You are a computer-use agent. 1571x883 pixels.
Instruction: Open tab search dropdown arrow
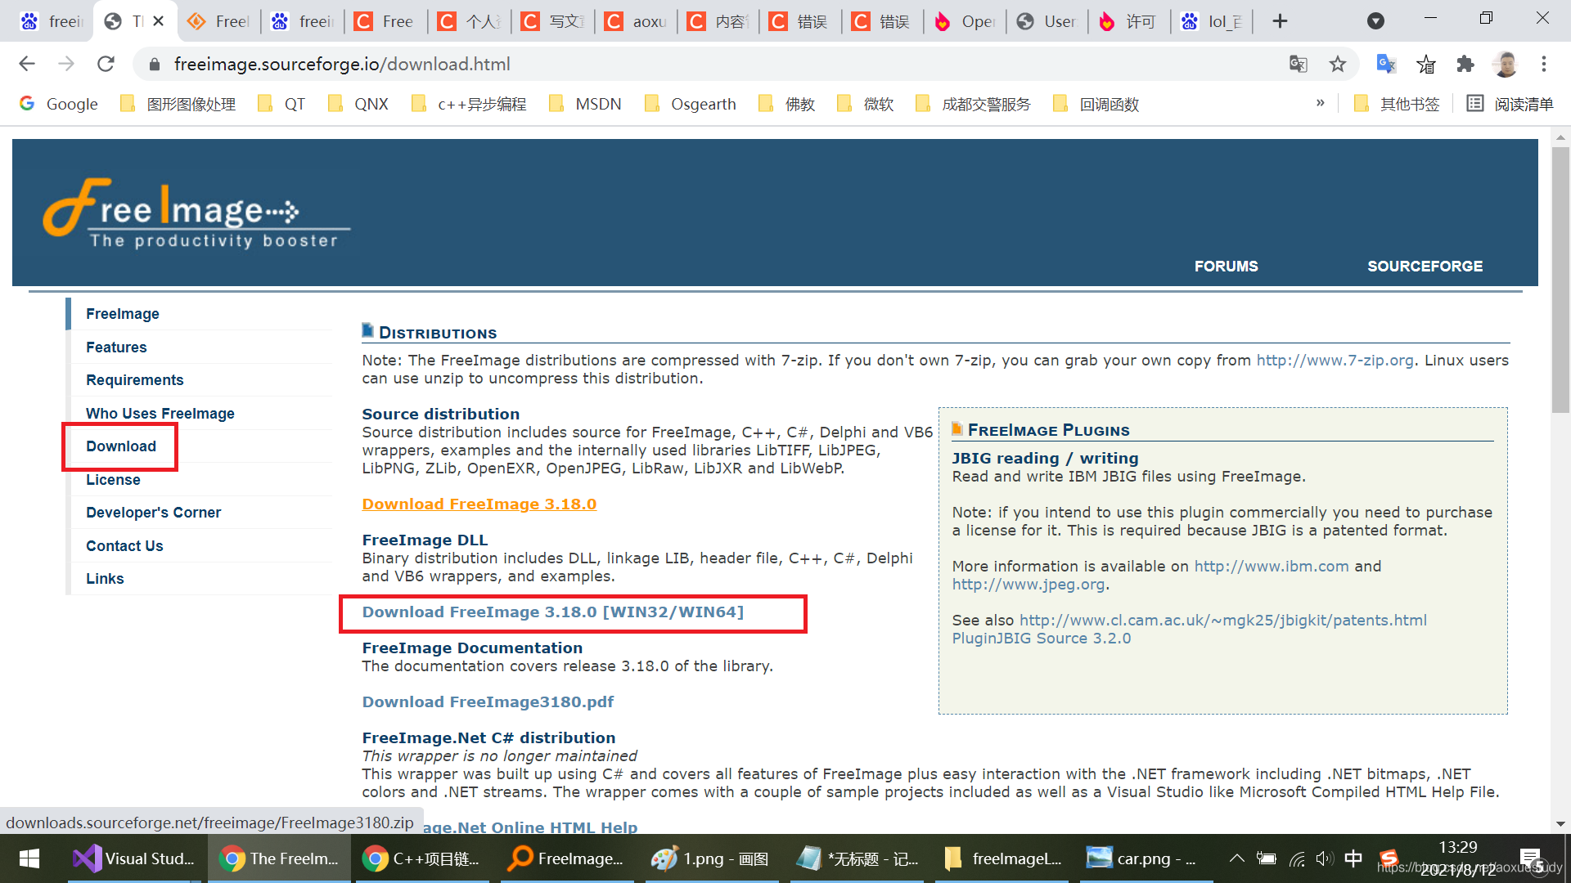[1375, 21]
